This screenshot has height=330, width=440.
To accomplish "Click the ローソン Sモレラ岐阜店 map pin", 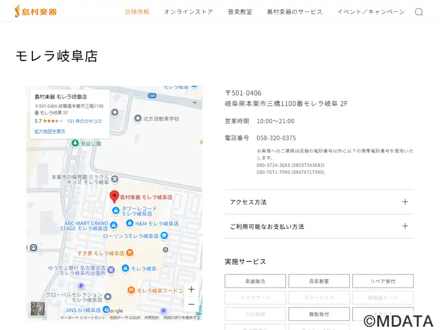I will [164, 236].
